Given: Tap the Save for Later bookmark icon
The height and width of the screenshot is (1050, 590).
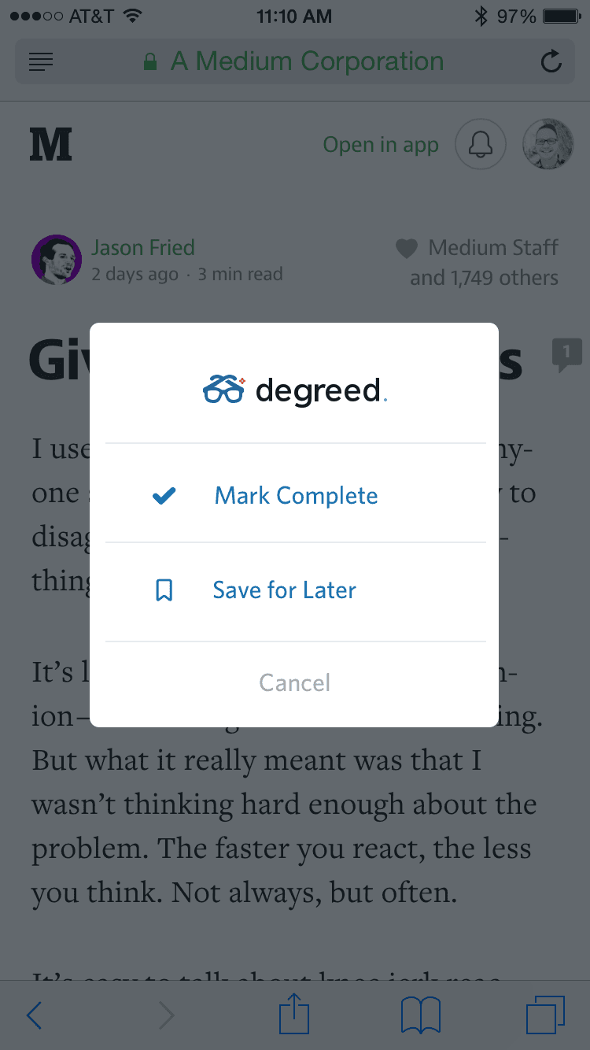Looking at the screenshot, I should pos(164,590).
